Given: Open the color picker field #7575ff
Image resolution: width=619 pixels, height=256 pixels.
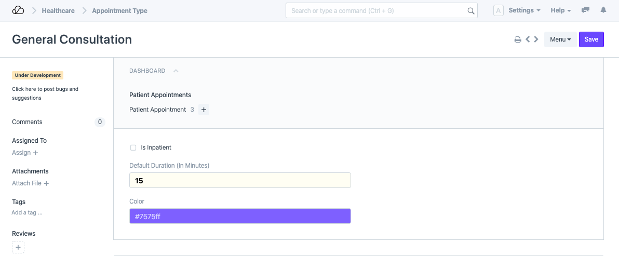Looking at the screenshot, I should [240, 216].
